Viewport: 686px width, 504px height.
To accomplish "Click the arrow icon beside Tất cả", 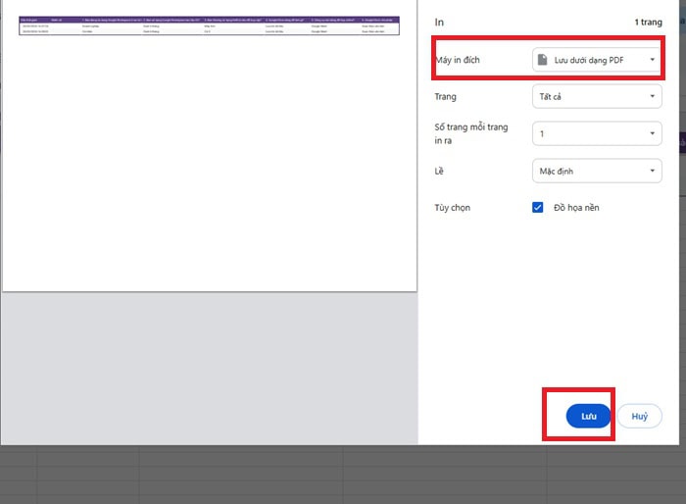I will [653, 97].
